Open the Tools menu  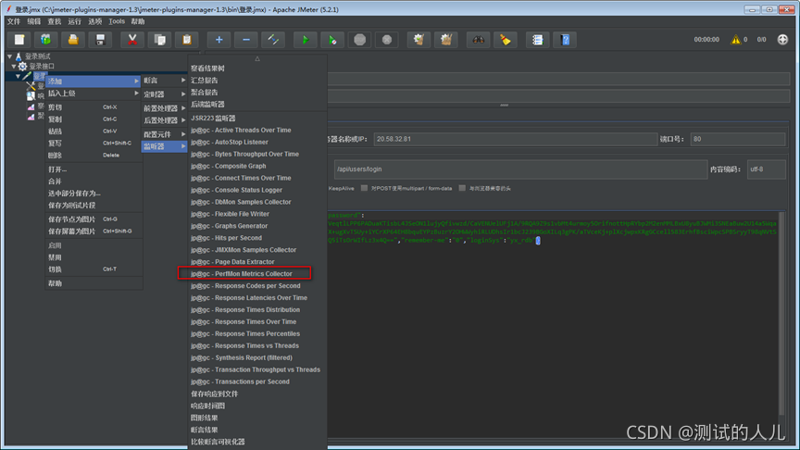click(x=117, y=21)
